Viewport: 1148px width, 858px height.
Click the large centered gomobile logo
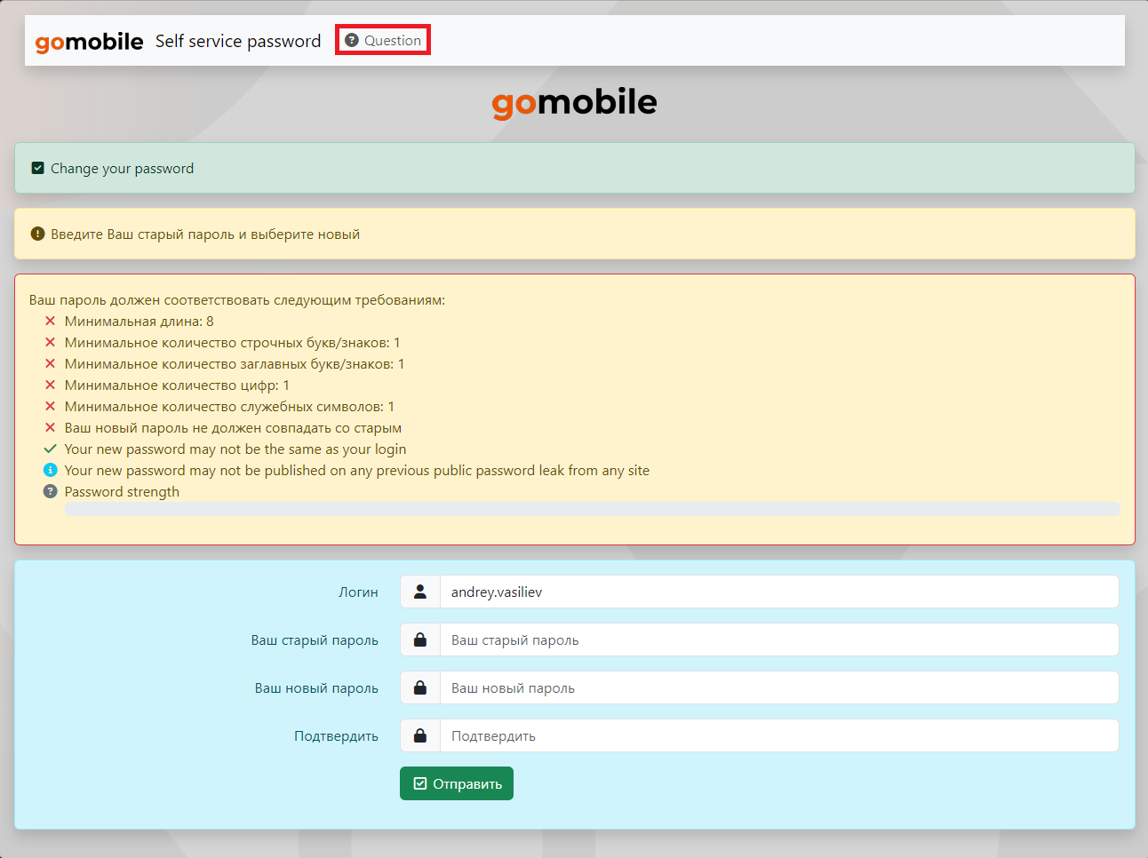click(x=574, y=103)
